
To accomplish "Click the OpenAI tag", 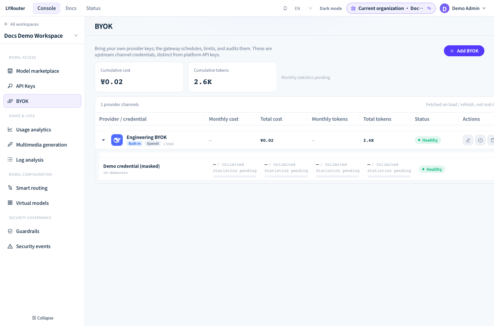I will pos(153,143).
